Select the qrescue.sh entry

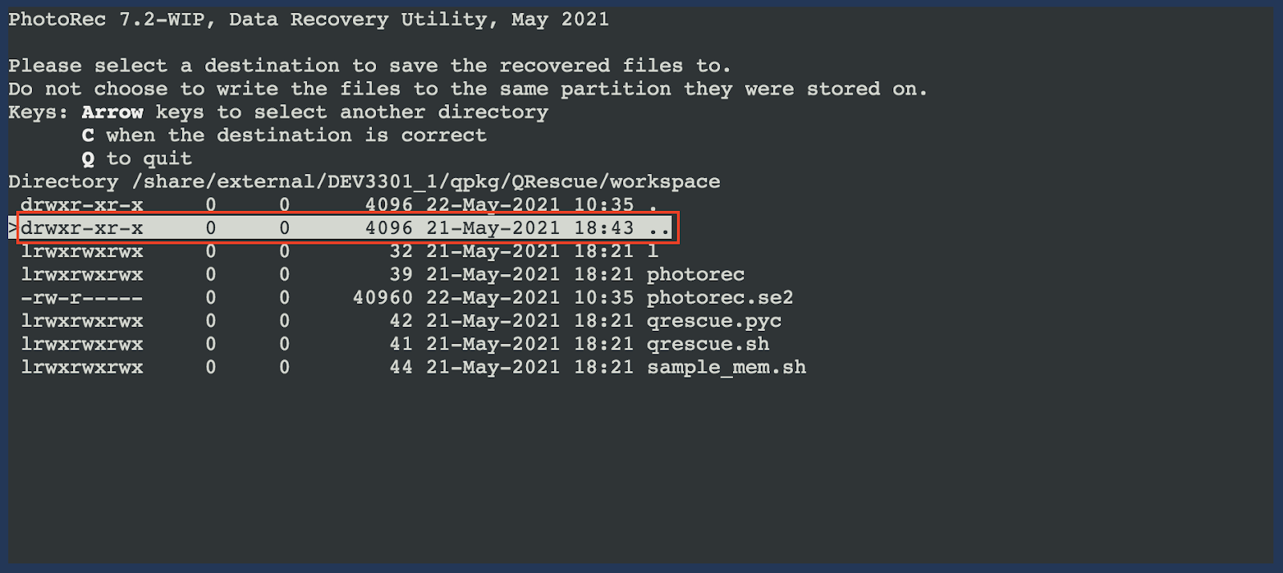coord(395,345)
